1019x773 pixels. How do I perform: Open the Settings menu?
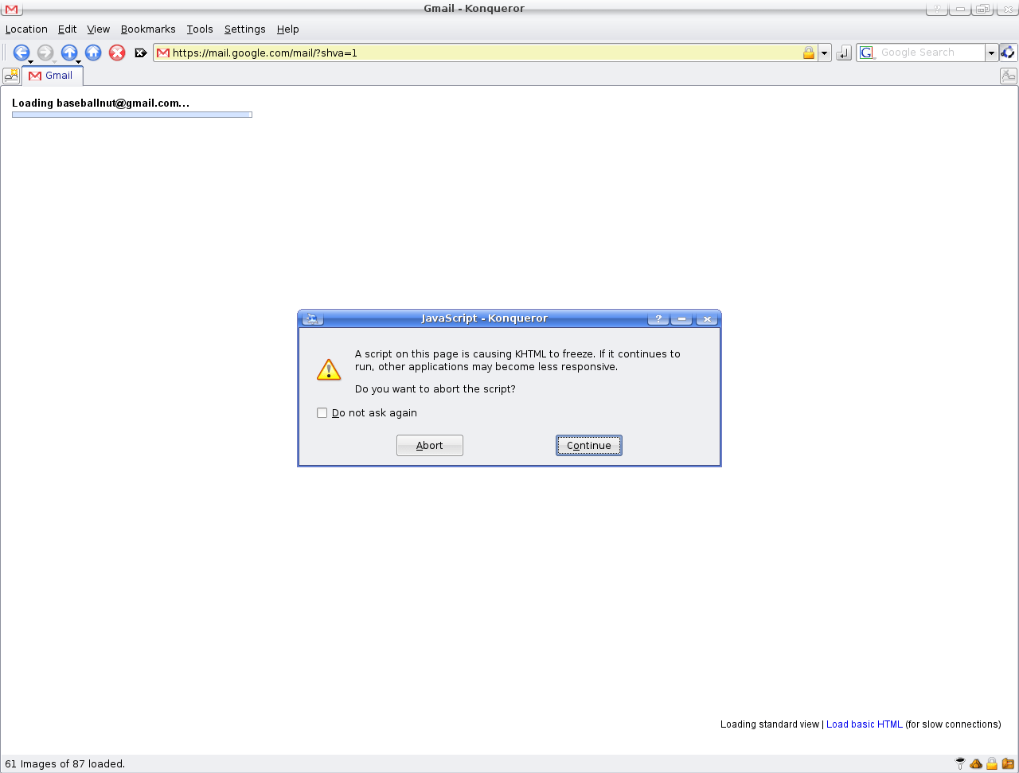point(245,29)
